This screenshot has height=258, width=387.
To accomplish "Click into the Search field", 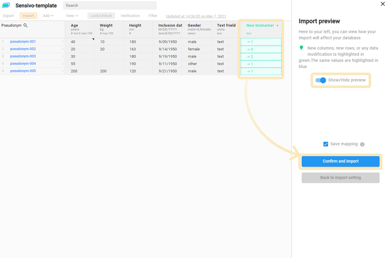I will point(110,5).
